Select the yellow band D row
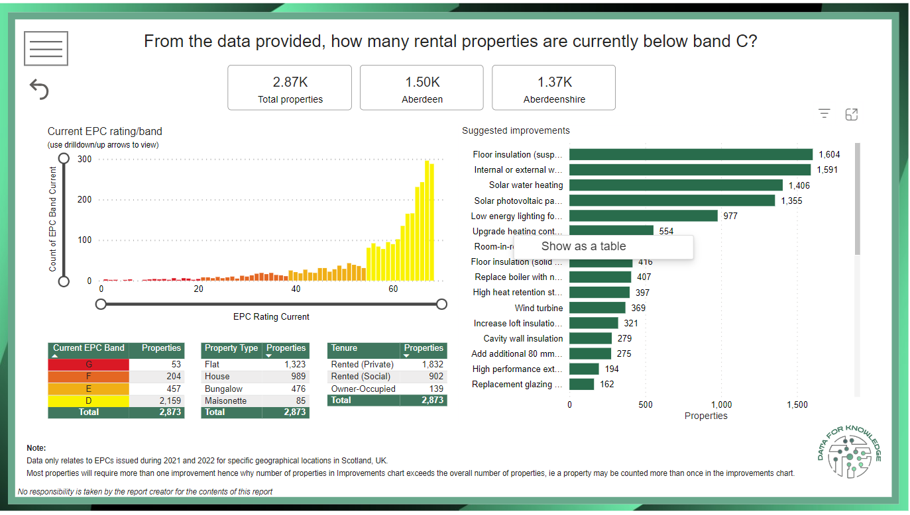The image size is (910, 515). tap(89, 400)
